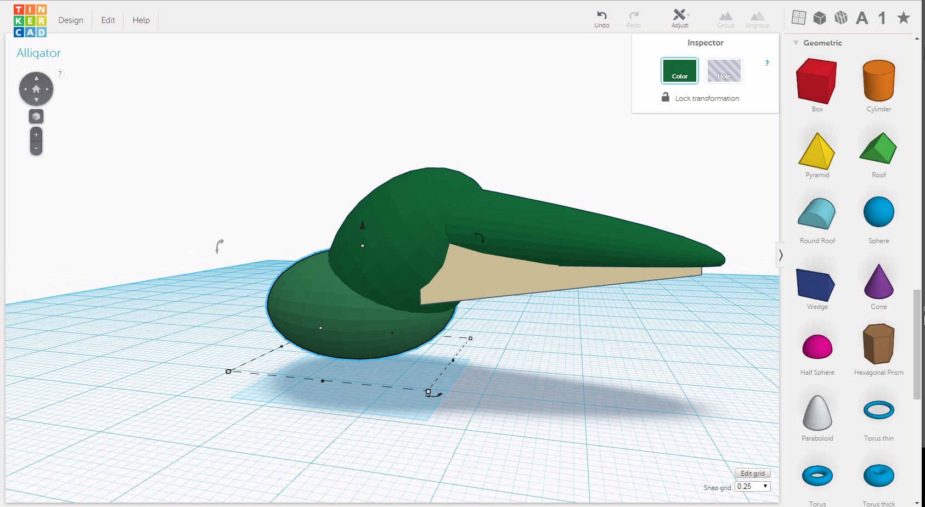Open the letters shapes category
The width and height of the screenshot is (925, 507).
pyautogui.click(x=862, y=18)
